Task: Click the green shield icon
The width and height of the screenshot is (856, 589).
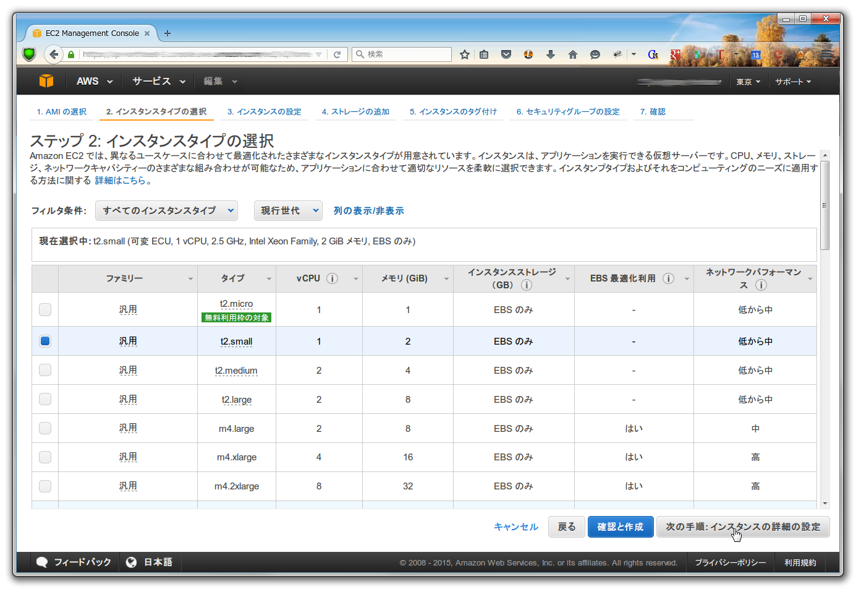Action: coord(29,54)
